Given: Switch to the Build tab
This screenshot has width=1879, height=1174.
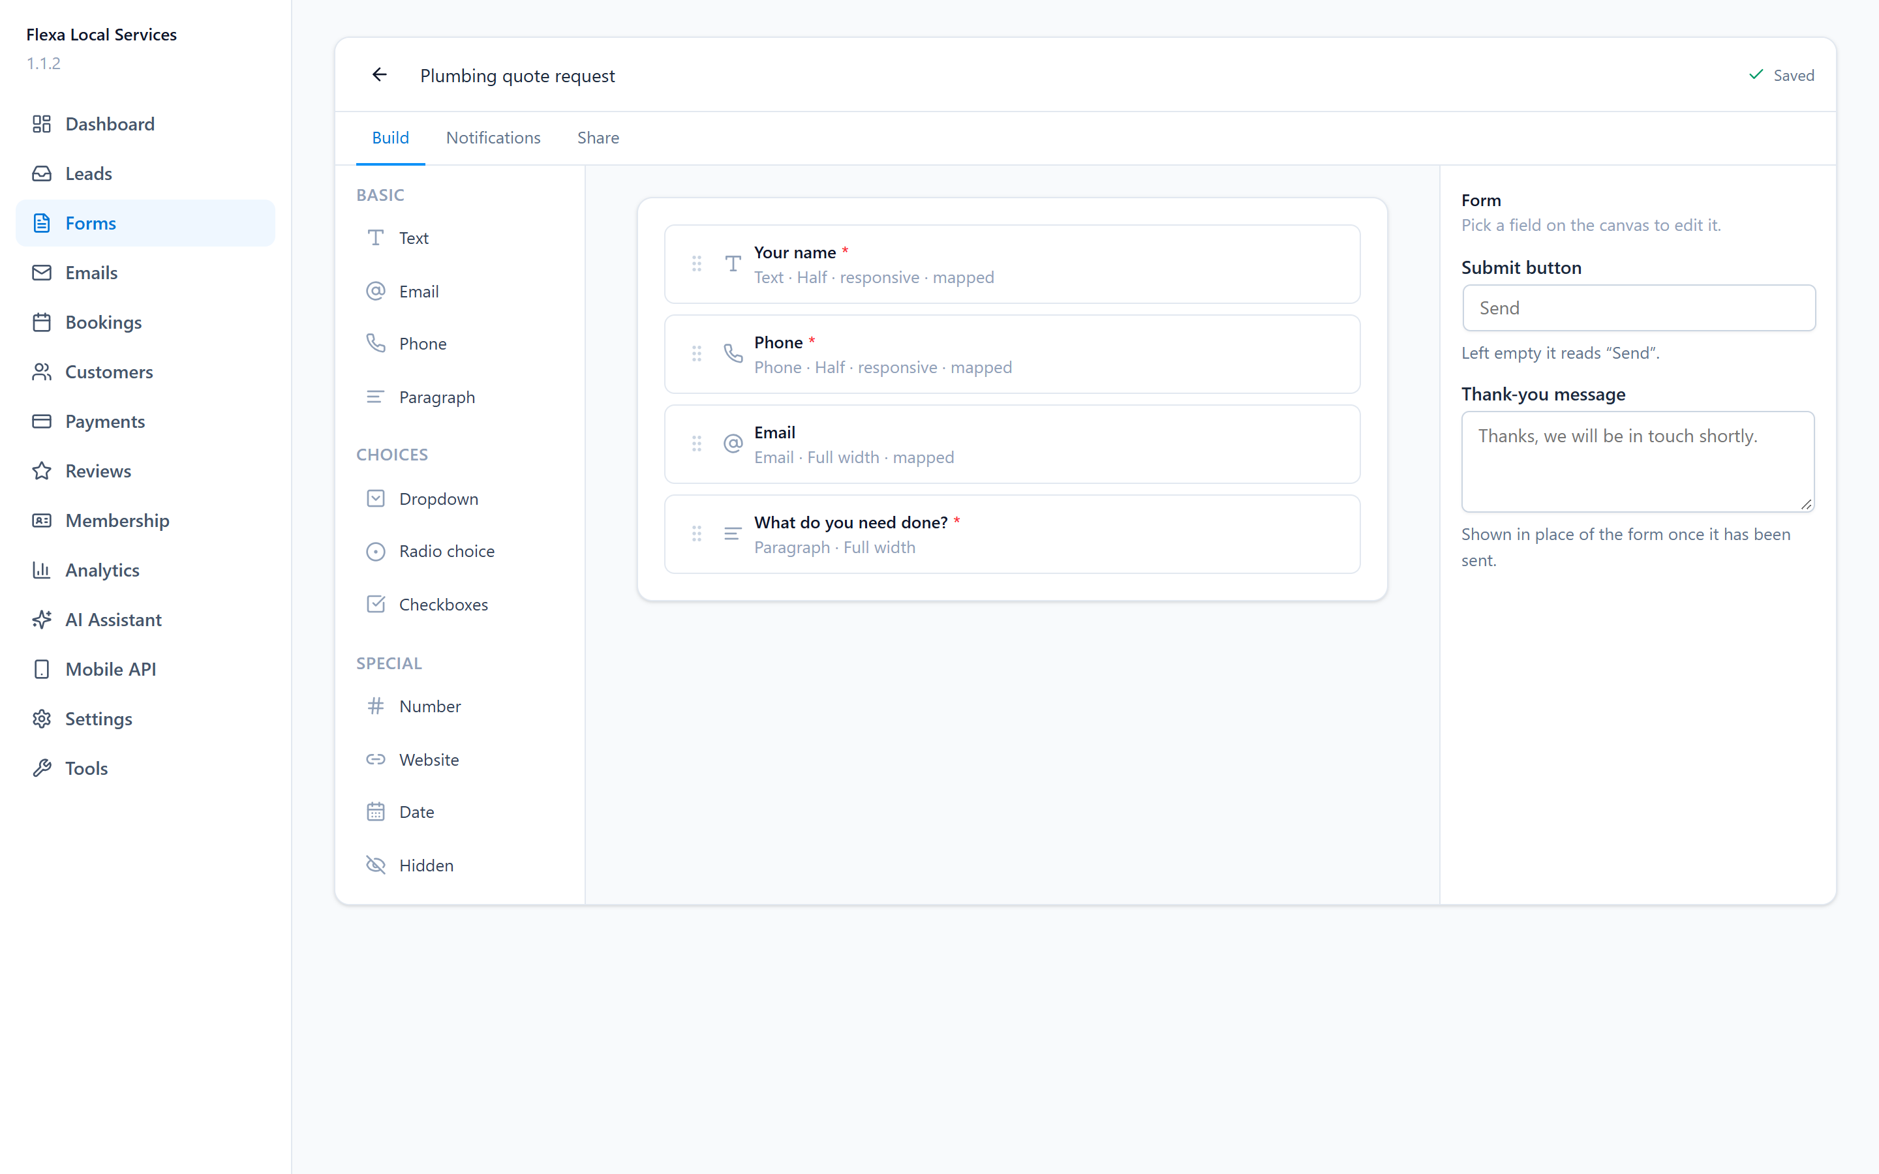Looking at the screenshot, I should click(391, 138).
